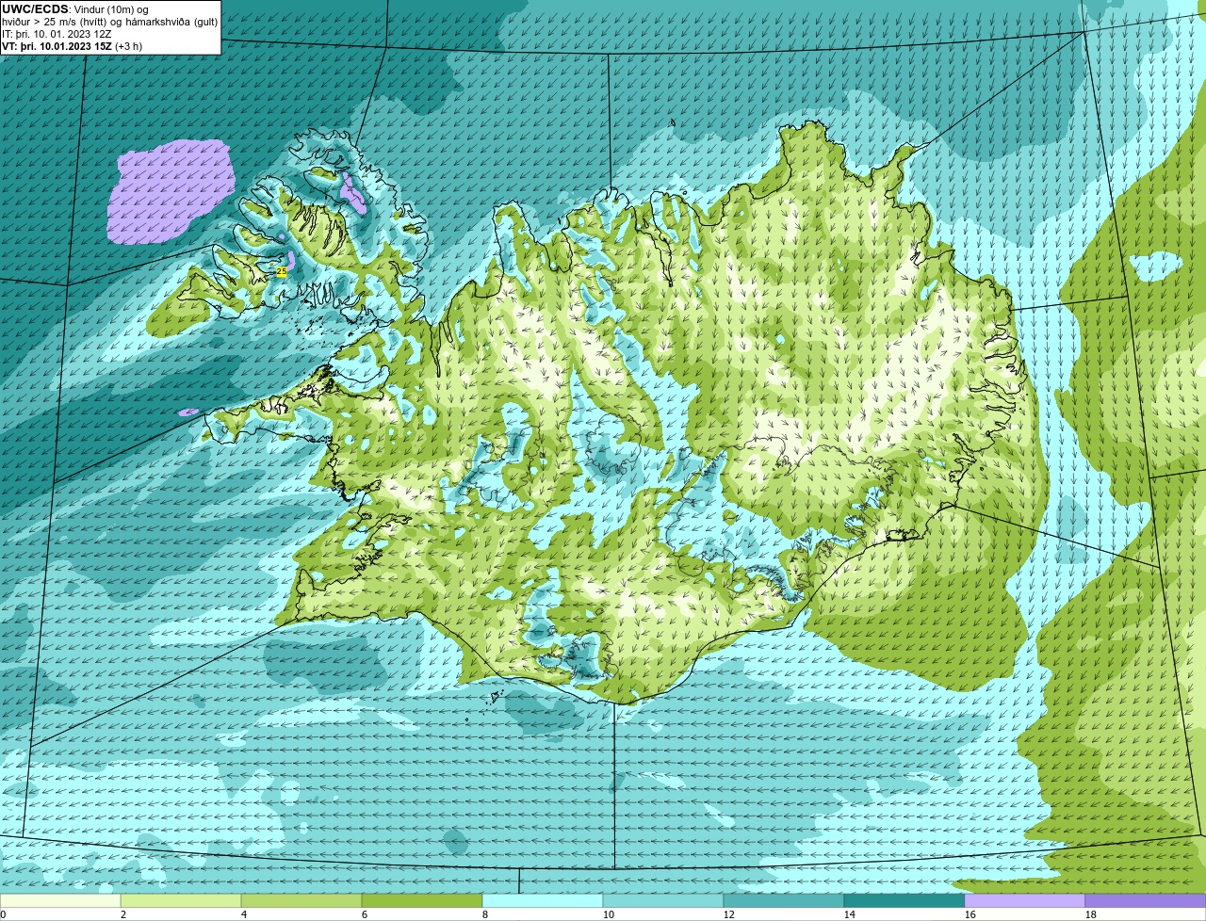
Task: Click the '6' value on the color scale
Action: (365, 914)
